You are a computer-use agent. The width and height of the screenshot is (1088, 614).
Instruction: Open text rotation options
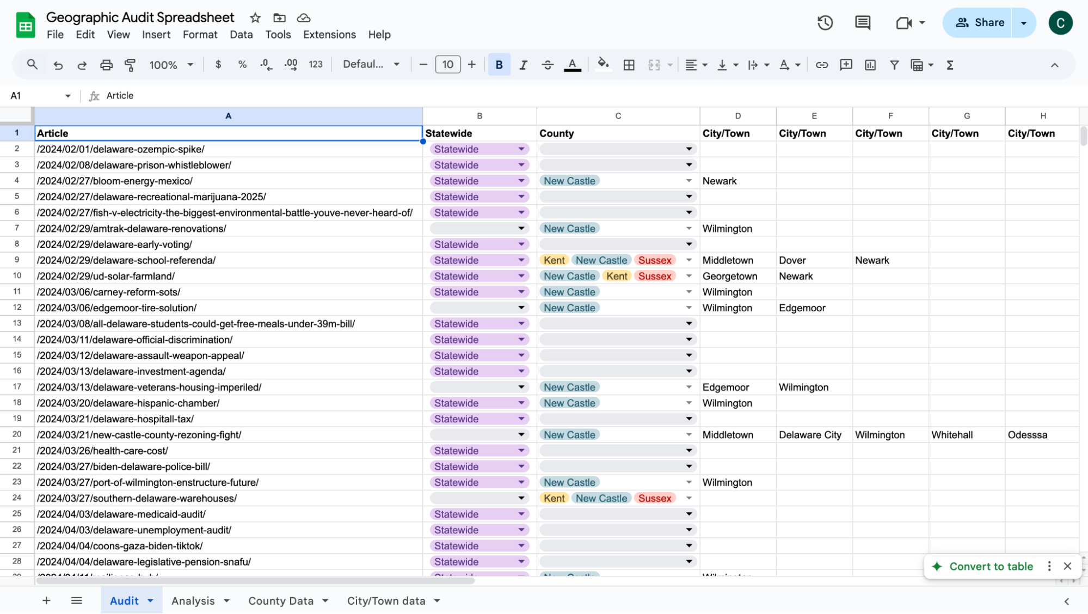(789, 65)
